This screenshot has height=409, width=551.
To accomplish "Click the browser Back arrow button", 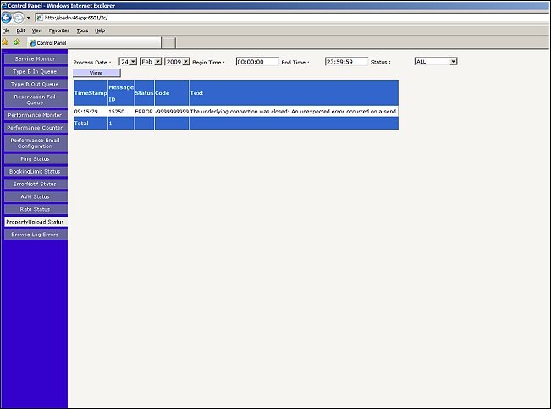I will [x=7, y=18].
